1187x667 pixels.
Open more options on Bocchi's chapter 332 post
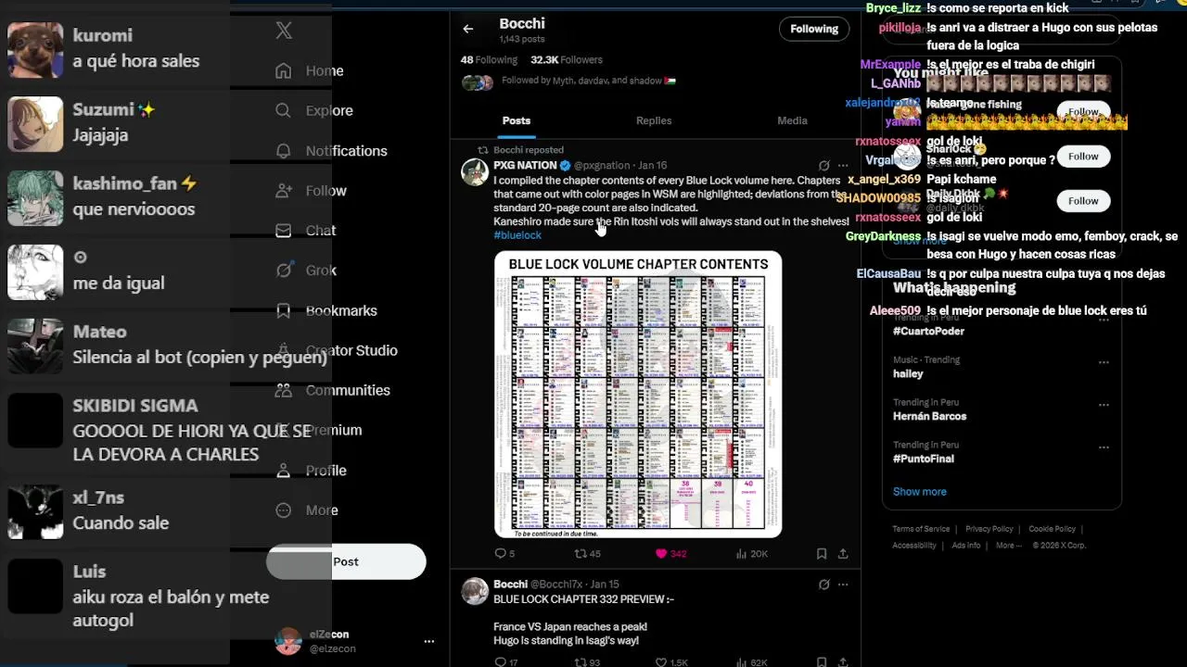pyautogui.click(x=843, y=585)
